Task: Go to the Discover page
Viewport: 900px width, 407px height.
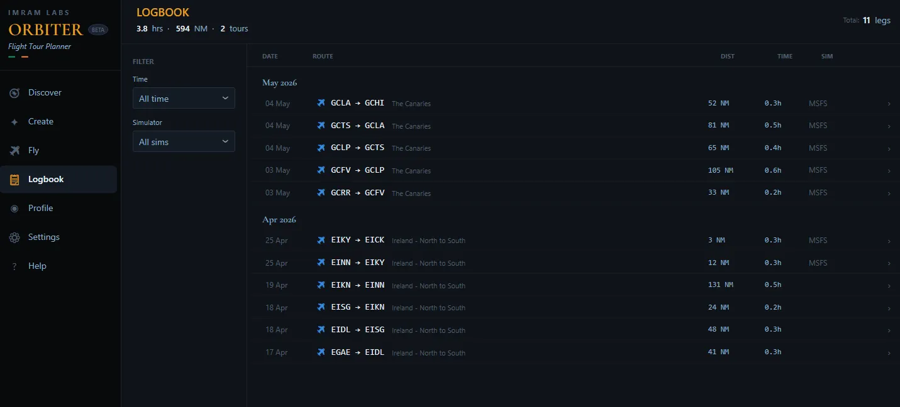Action: (x=58, y=93)
